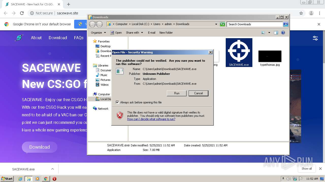Open the About menu on the website
The image size is (325, 182).
[36, 38]
